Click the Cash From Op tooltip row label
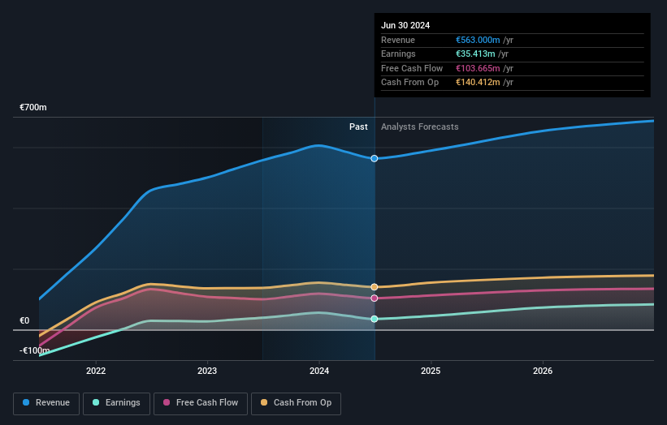Viewport: 667px width, 425px height. [x=409, y=83]
